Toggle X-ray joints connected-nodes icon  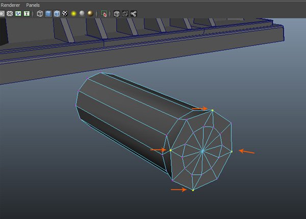[134, 14]
